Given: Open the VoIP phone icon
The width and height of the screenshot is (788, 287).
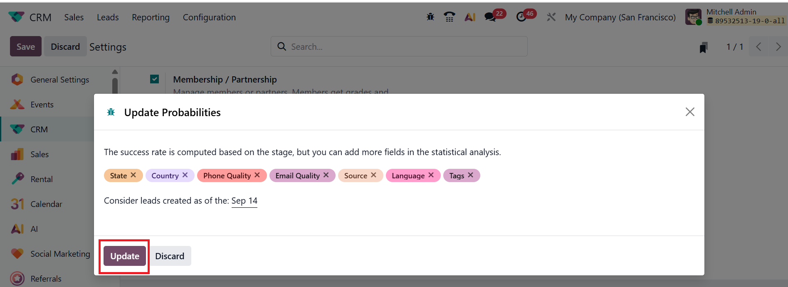Looking at the screenshot, I should (x=449, y=17).
